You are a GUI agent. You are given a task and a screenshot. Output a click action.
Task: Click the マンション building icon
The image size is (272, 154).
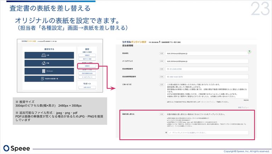[43, 71]
